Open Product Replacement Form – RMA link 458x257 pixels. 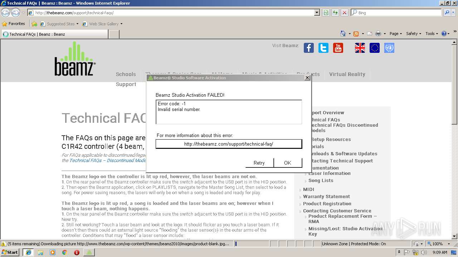342,219
